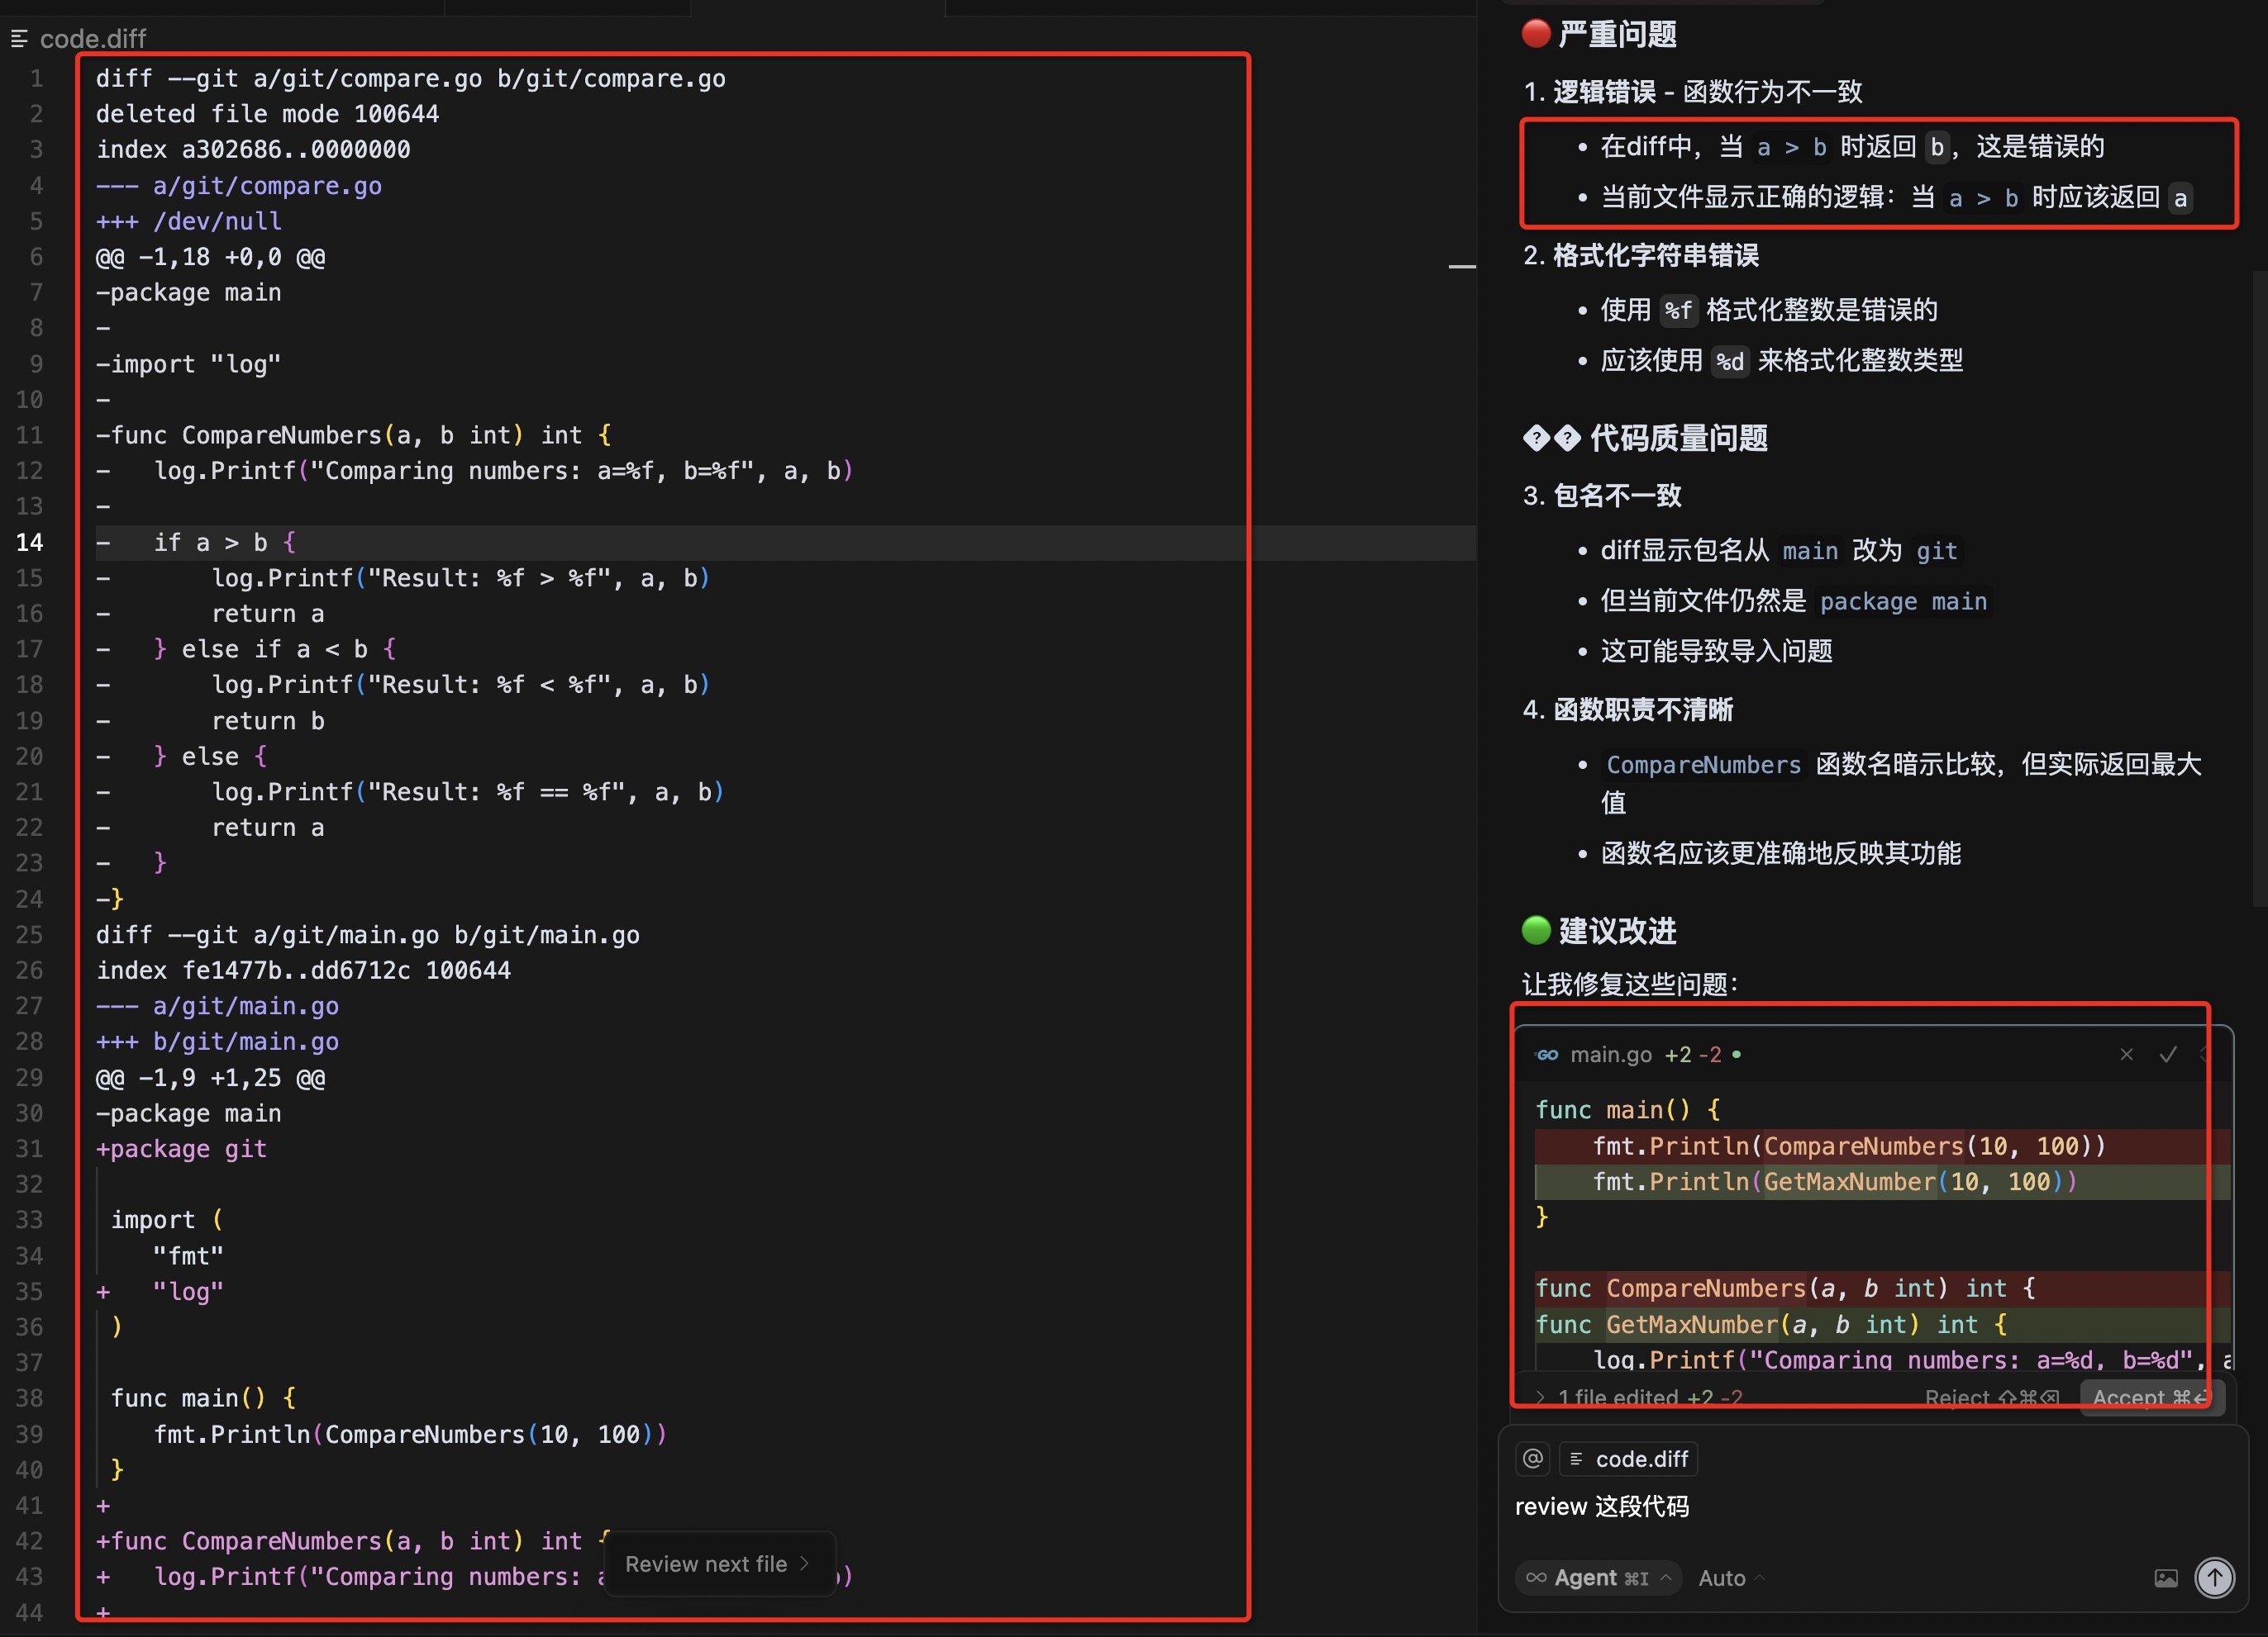Screen dimensions: 2268x1637
Task: Click the infinity icon on the Agent pill
Action: (x=1538, y=1578)
